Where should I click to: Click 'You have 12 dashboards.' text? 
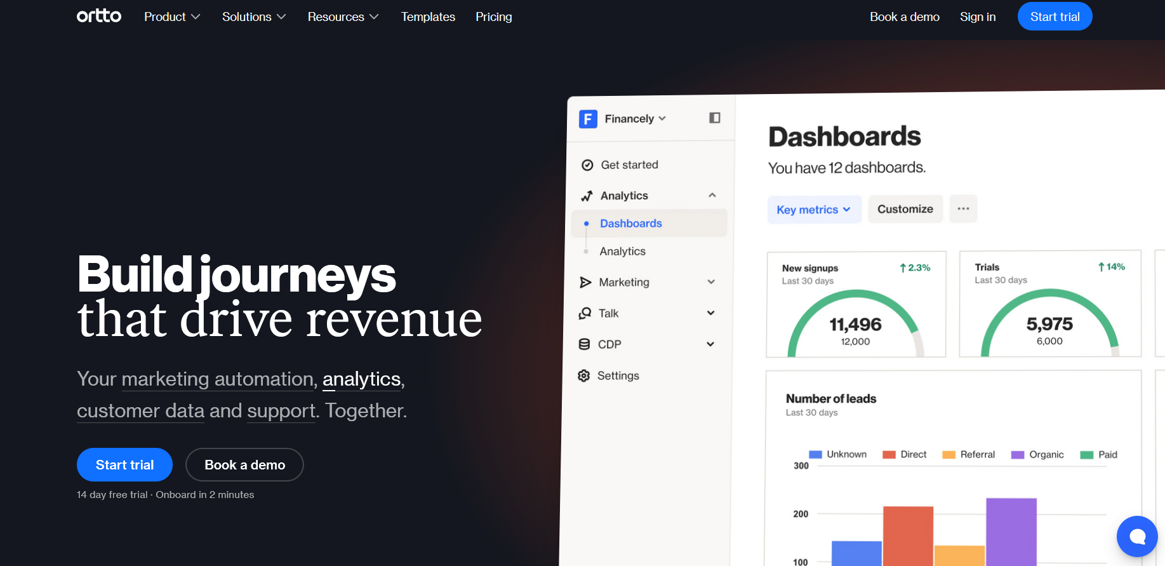click(x=847, y=168)
